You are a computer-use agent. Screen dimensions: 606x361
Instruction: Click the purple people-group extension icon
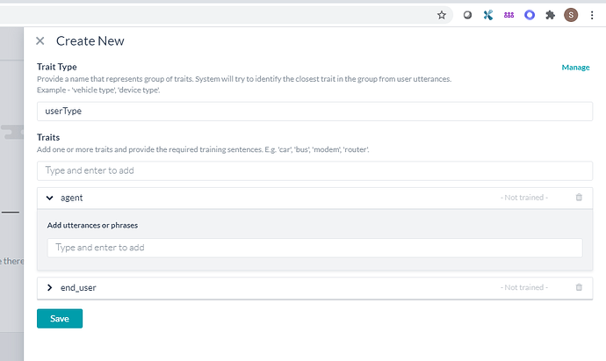point(509,15)
